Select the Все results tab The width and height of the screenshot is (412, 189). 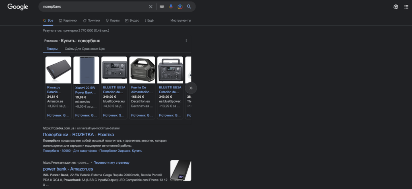(x=48, y=21)
